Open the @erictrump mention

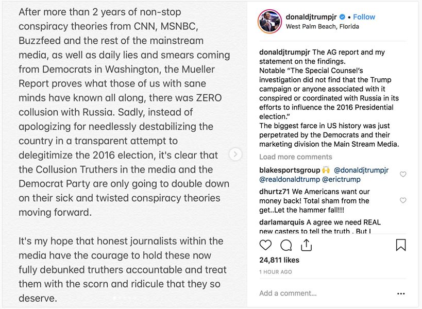click(342, 180)
